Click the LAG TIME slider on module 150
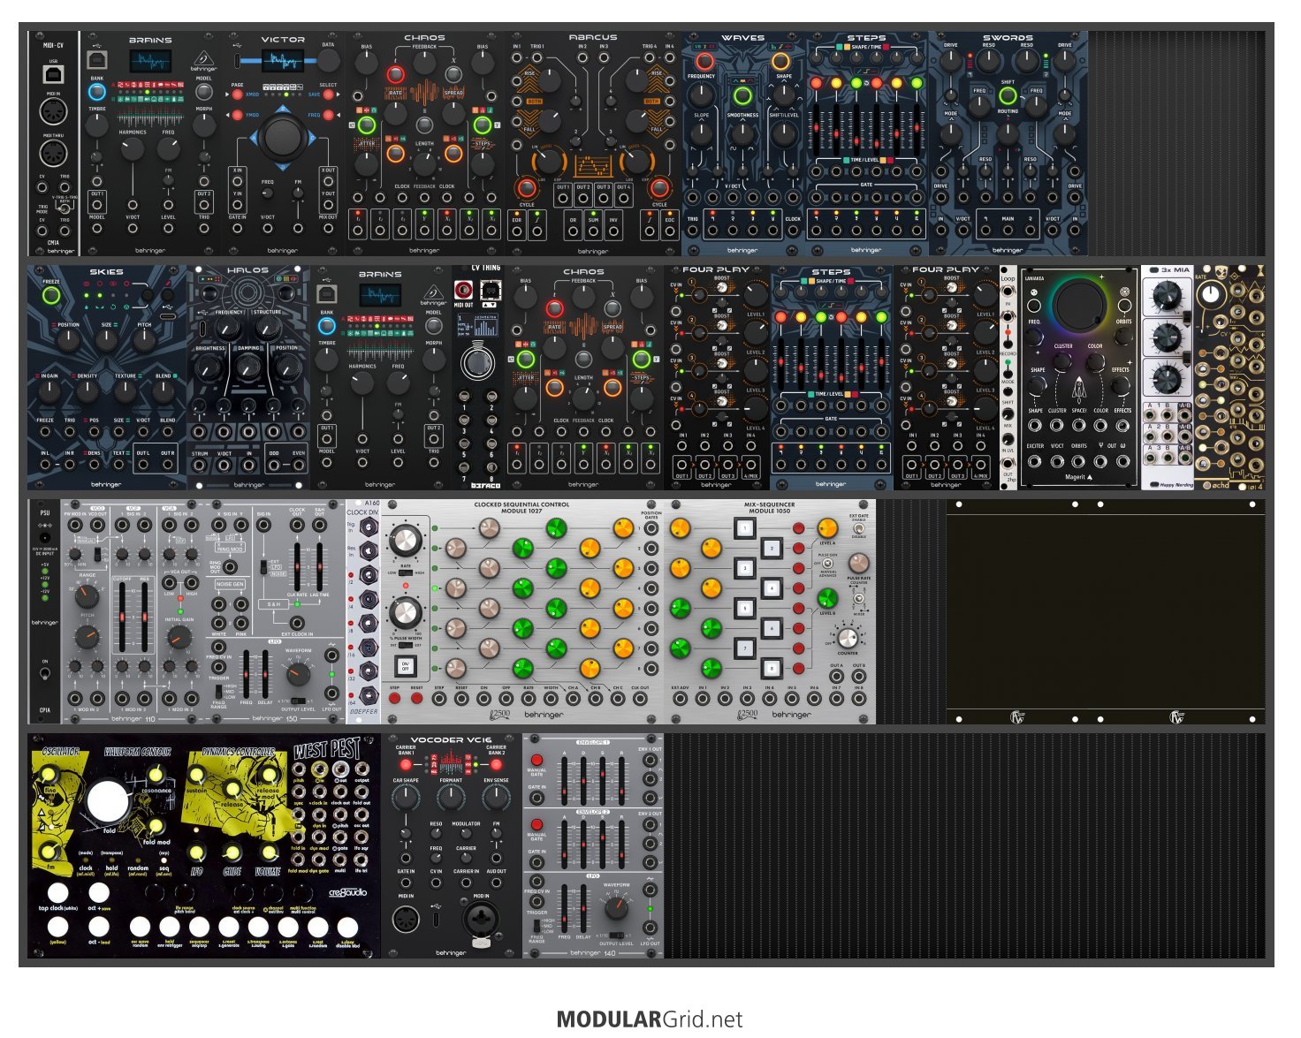 tap(318, 565)
